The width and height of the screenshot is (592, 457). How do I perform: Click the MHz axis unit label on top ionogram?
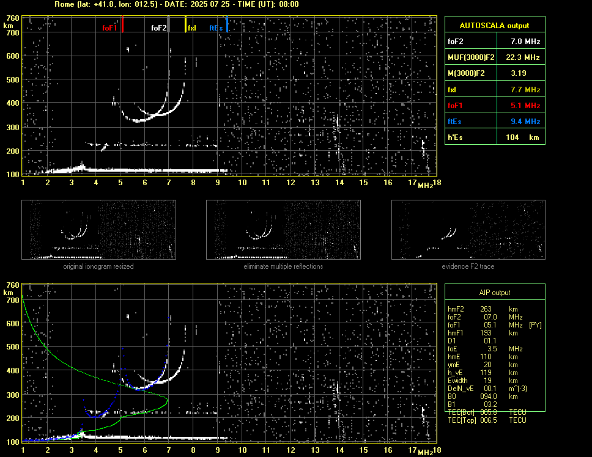coord(425,186)
